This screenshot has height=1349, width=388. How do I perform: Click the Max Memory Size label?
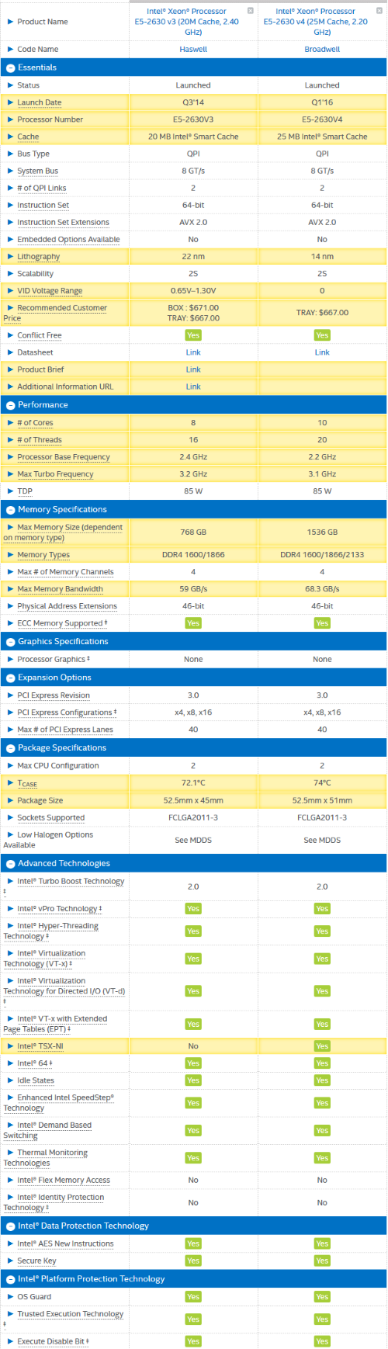pyautogui.click(x=63, y=532)
